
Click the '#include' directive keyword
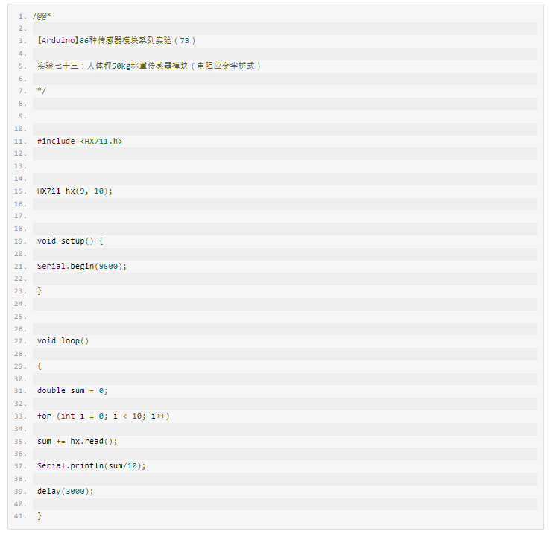(x=56, y=141)
